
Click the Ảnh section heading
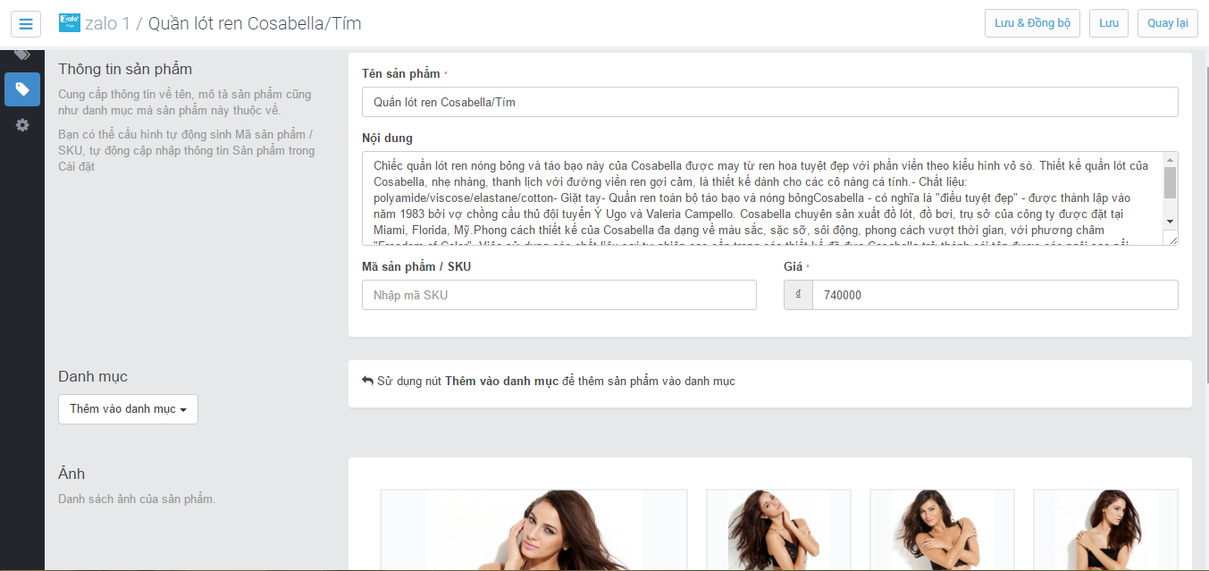pyautogui.click(x=71, y=474)
